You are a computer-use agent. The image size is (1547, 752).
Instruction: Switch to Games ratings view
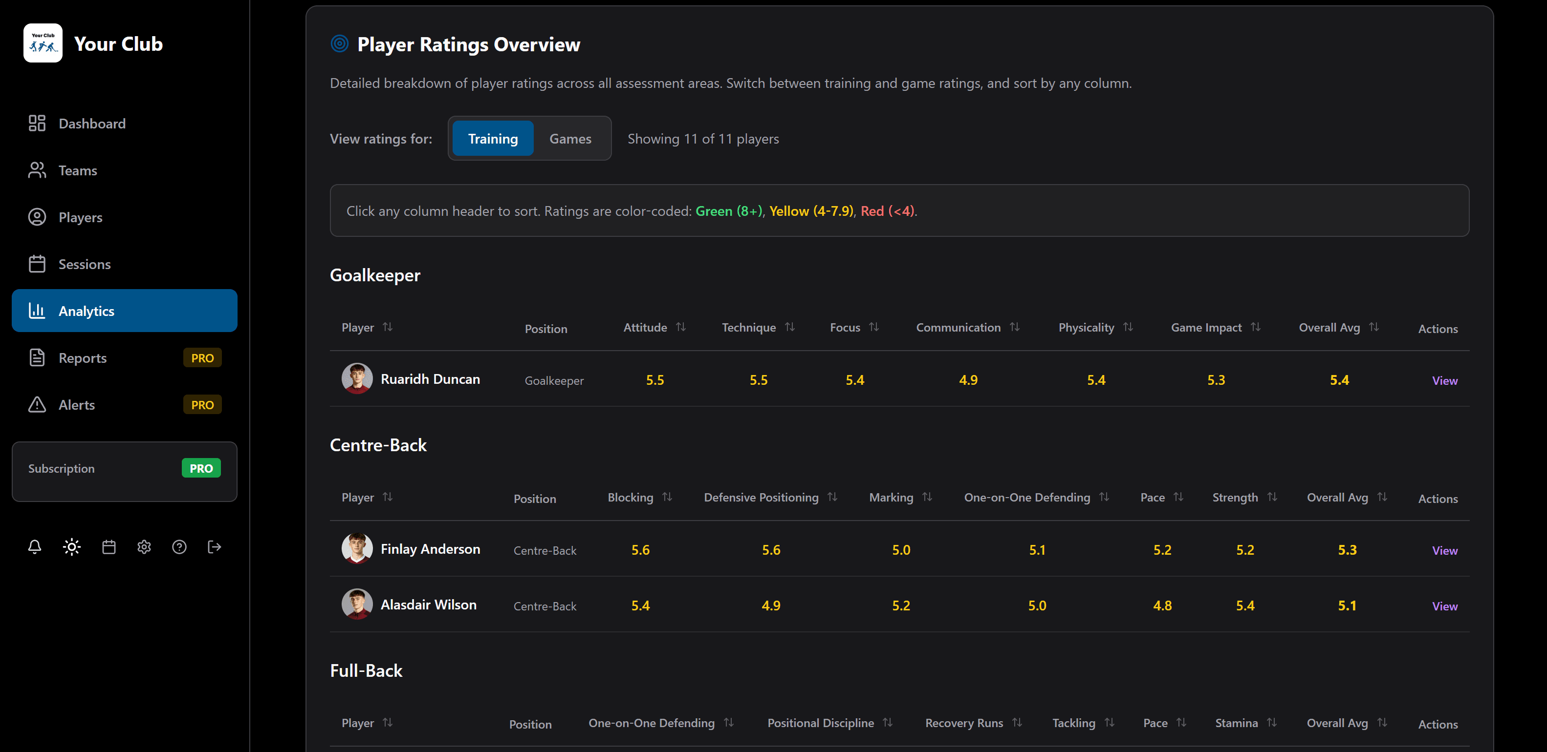point(570,138)
